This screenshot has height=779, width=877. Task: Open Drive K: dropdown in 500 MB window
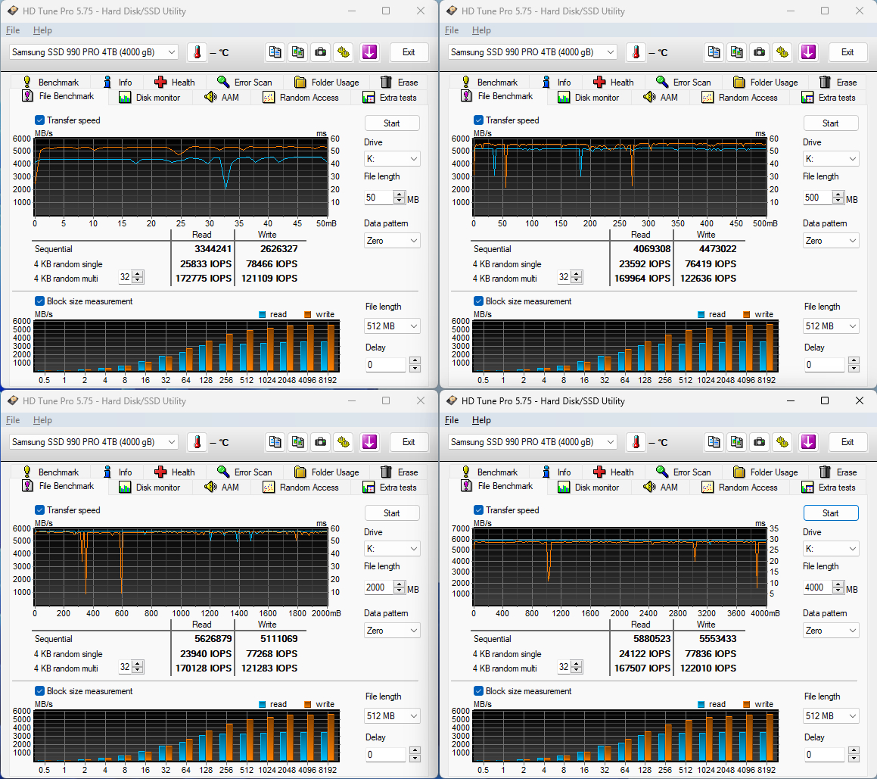click(x=831, y=159)
